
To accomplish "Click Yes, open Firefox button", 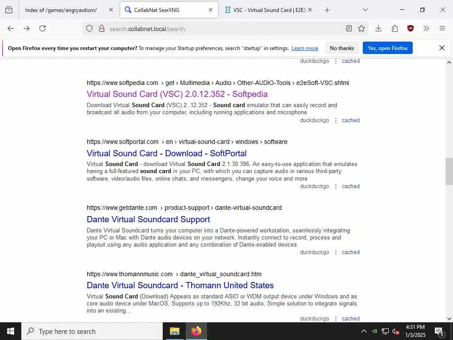I will 388,48.
